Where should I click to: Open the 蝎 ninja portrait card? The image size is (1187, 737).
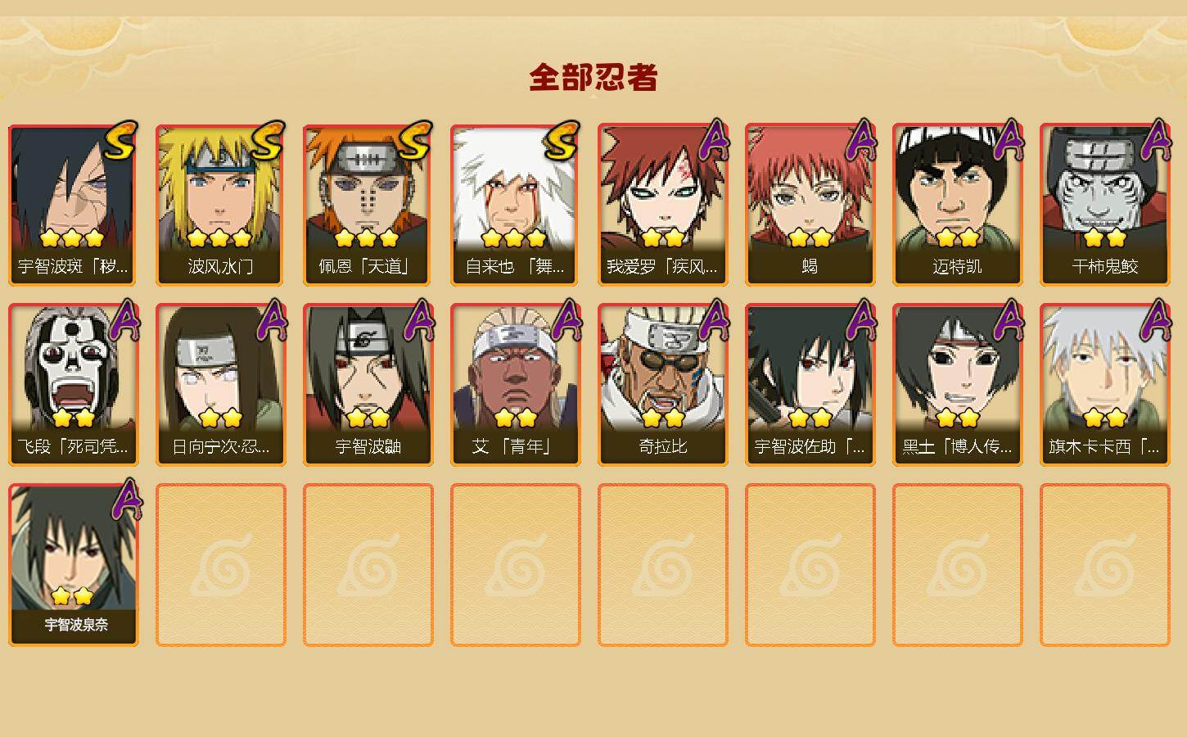(x=810, y=205)
